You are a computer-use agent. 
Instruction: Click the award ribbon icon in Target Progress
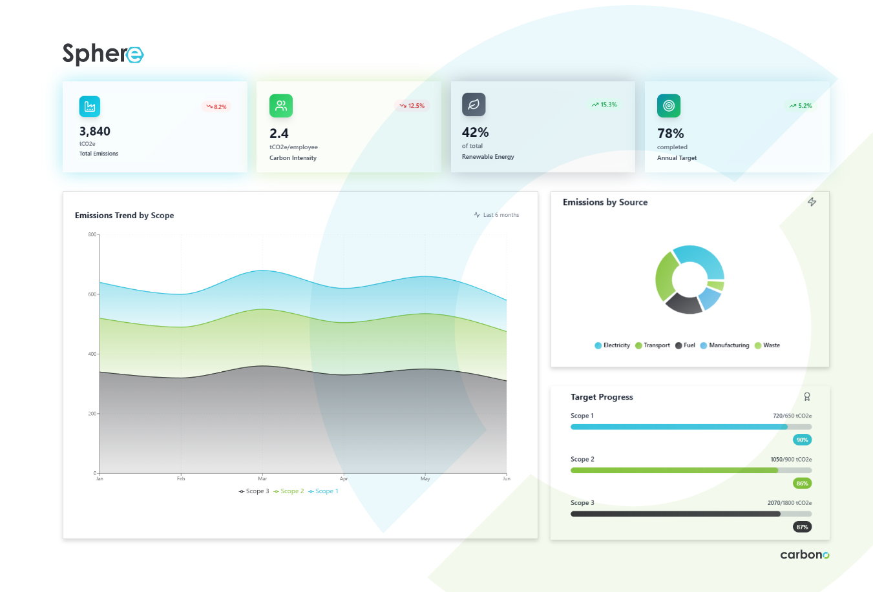(807, 397)
